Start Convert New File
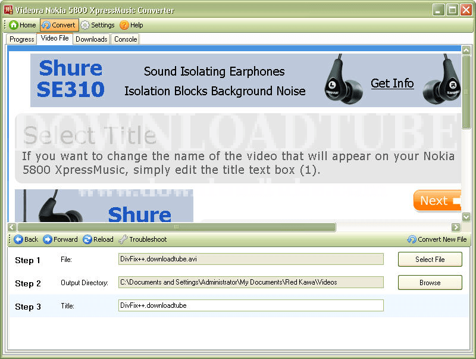 point(437,239)
